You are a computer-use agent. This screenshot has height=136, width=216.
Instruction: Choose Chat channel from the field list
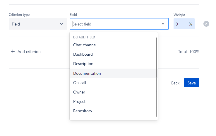[85, 45]
